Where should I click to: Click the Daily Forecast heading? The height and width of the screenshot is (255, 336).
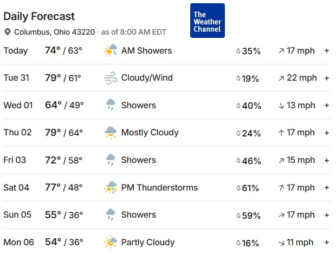[39, 16]
